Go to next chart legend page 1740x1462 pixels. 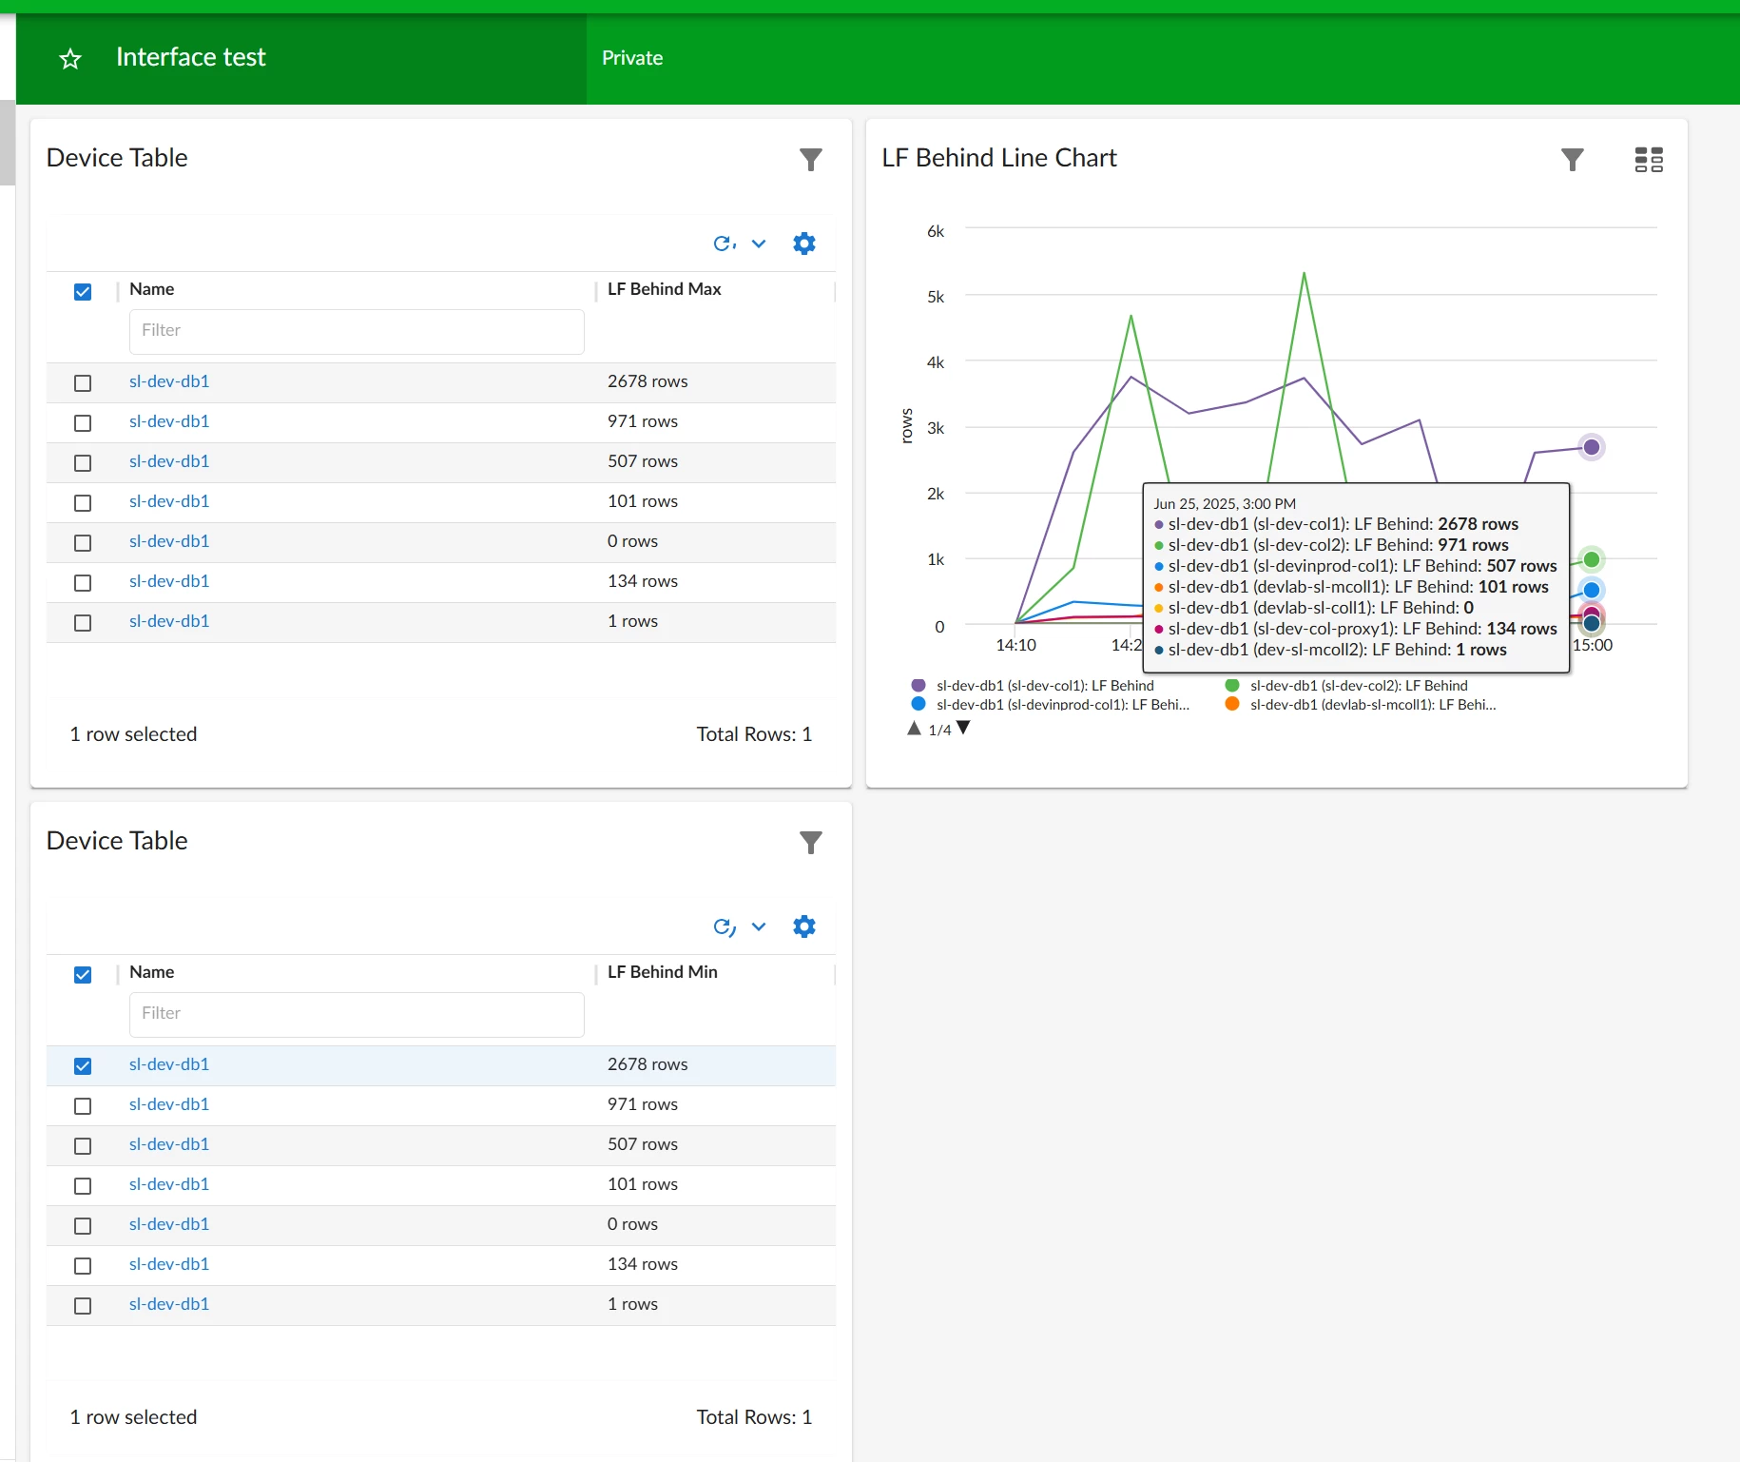(963, 728)
